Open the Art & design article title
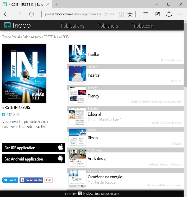 pos(98,158)
